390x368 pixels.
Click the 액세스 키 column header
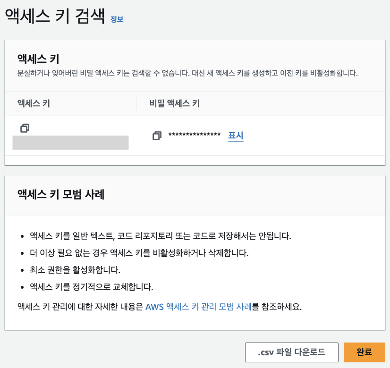[x=34, y=103]
